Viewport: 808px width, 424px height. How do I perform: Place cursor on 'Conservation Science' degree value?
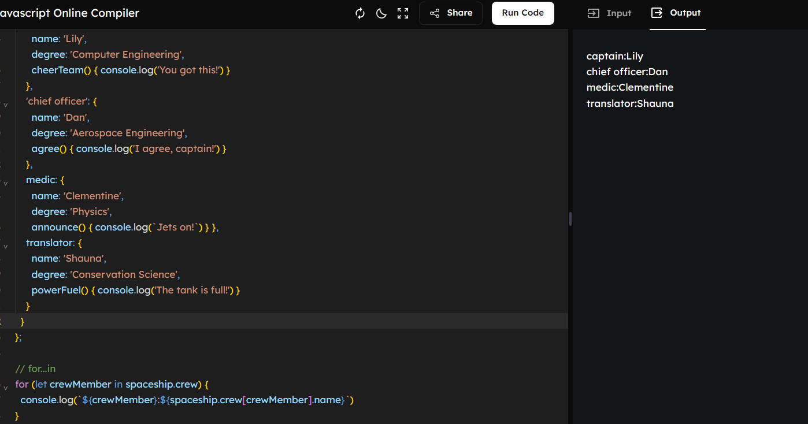[x=125, y=274]
